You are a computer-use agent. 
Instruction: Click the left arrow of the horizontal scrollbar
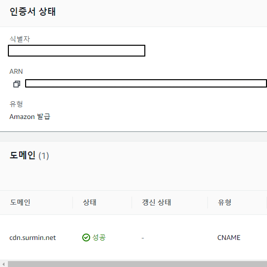(x=3, y=264)
